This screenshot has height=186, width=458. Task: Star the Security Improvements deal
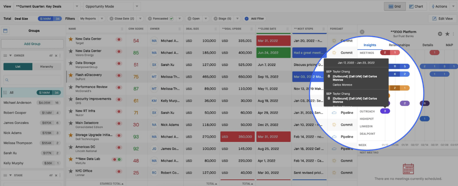pyautogui.click(x=71, y=100)
